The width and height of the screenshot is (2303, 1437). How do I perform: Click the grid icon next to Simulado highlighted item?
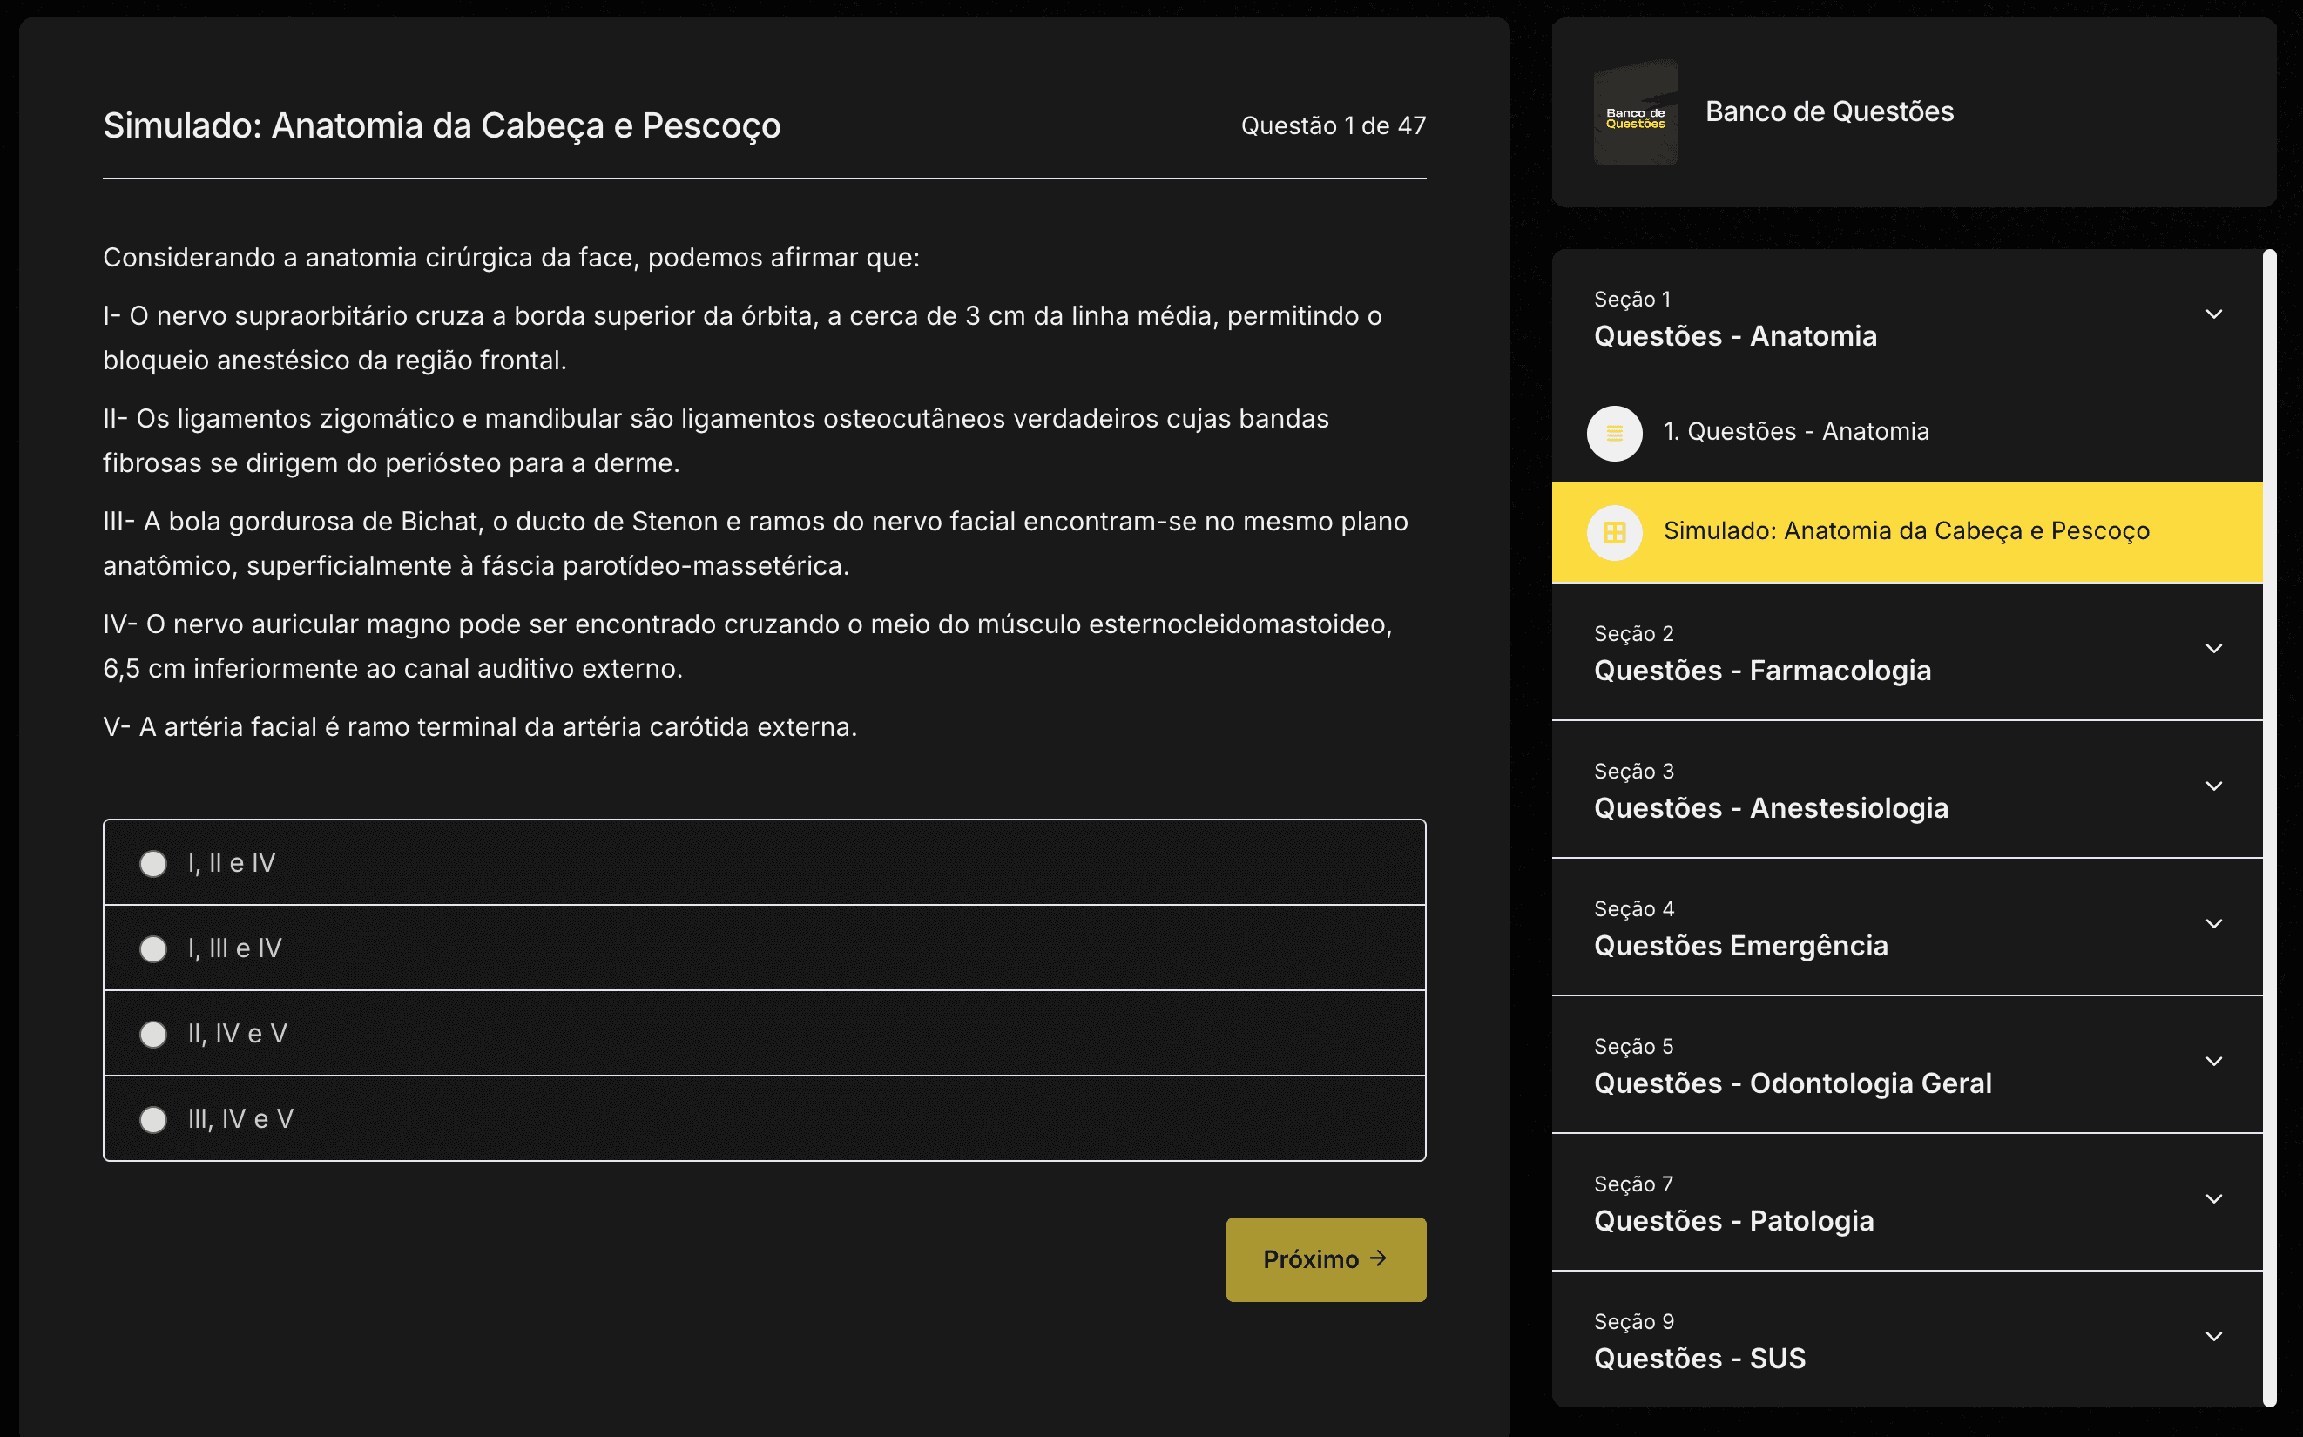[1616, 532]
